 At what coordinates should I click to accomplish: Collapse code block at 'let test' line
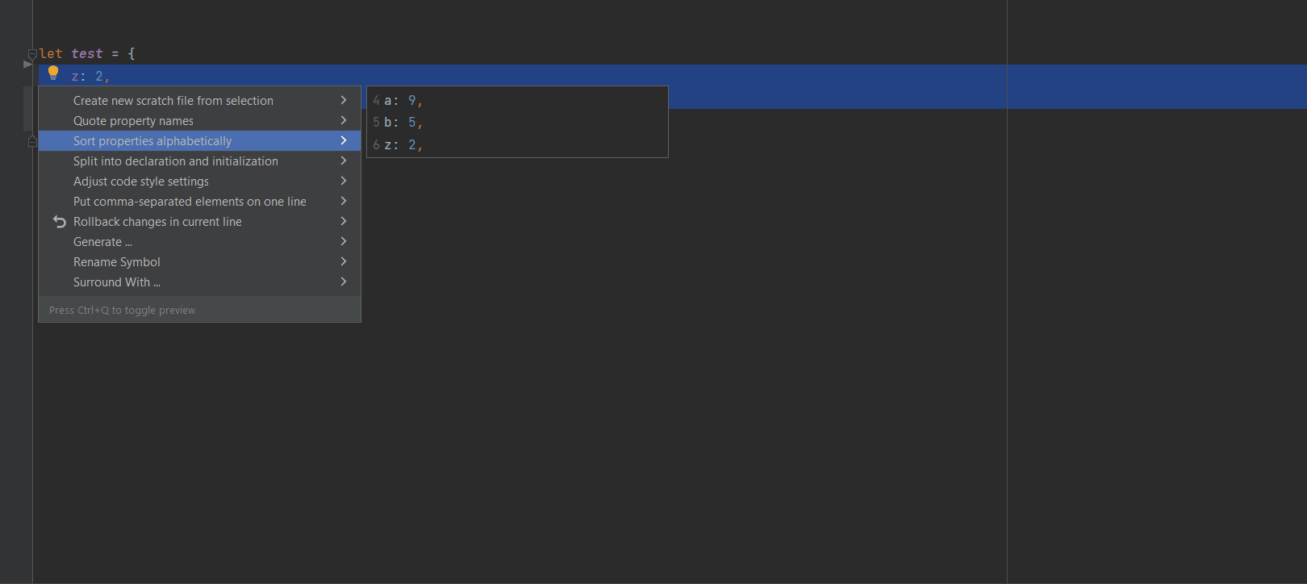click(32, 54)
